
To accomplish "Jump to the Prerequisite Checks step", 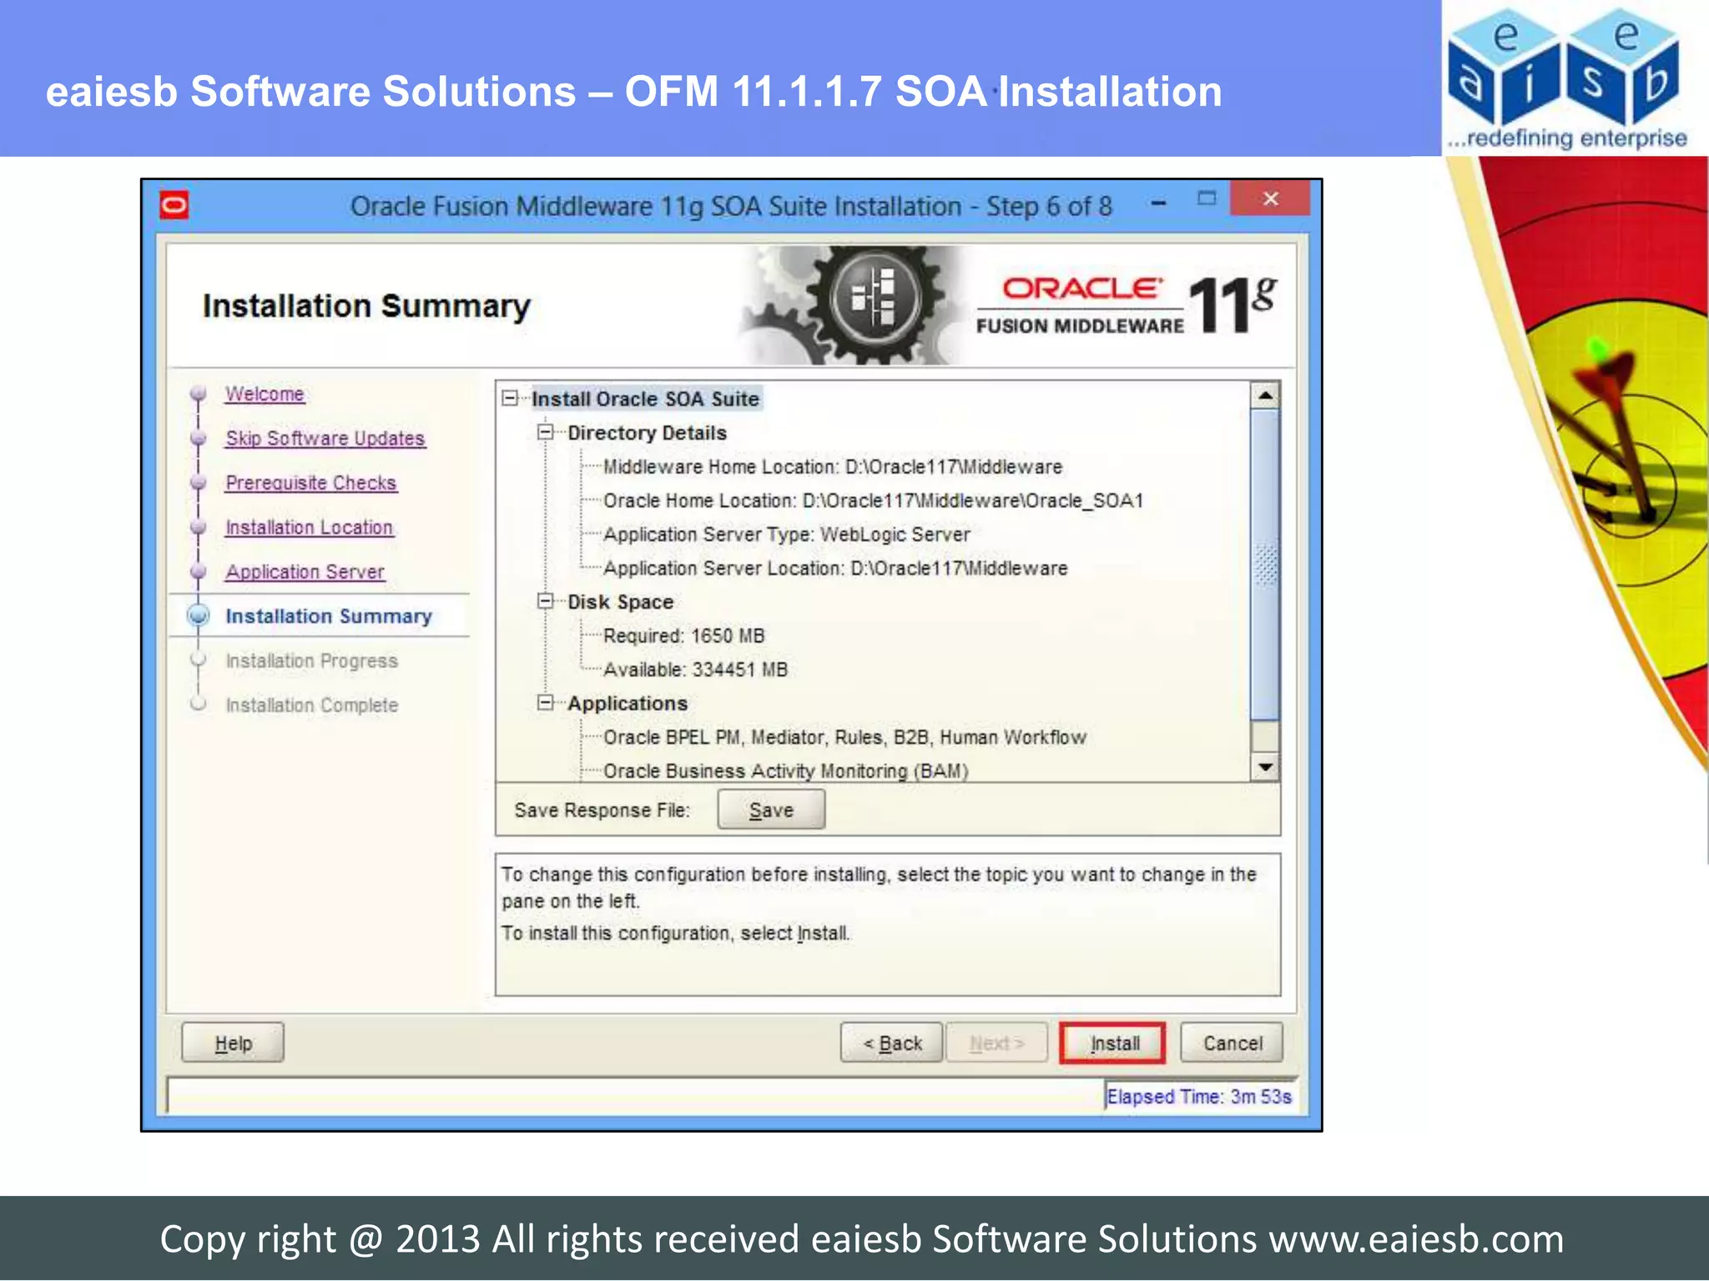I will click(x=311, y=483).
